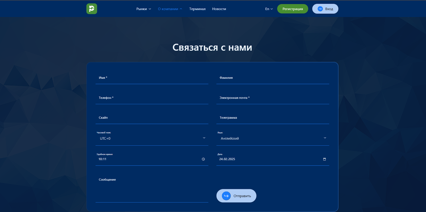
Task: Submit the form with Отправить
Action: [x=236, y=196]
